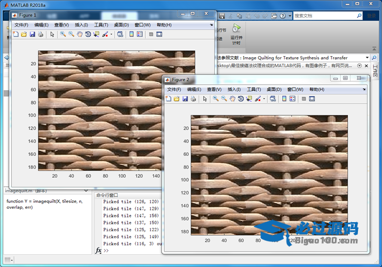Toggle Insert Legend in Figure 2 toolbar
The height and width of the screenshot is (267, 382).
pyautogui.click(x=292, y=99)
